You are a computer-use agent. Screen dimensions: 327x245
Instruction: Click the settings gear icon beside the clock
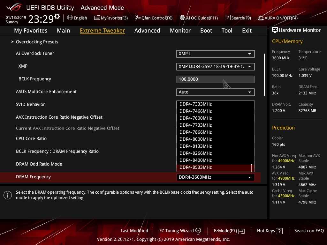(57, 16)
